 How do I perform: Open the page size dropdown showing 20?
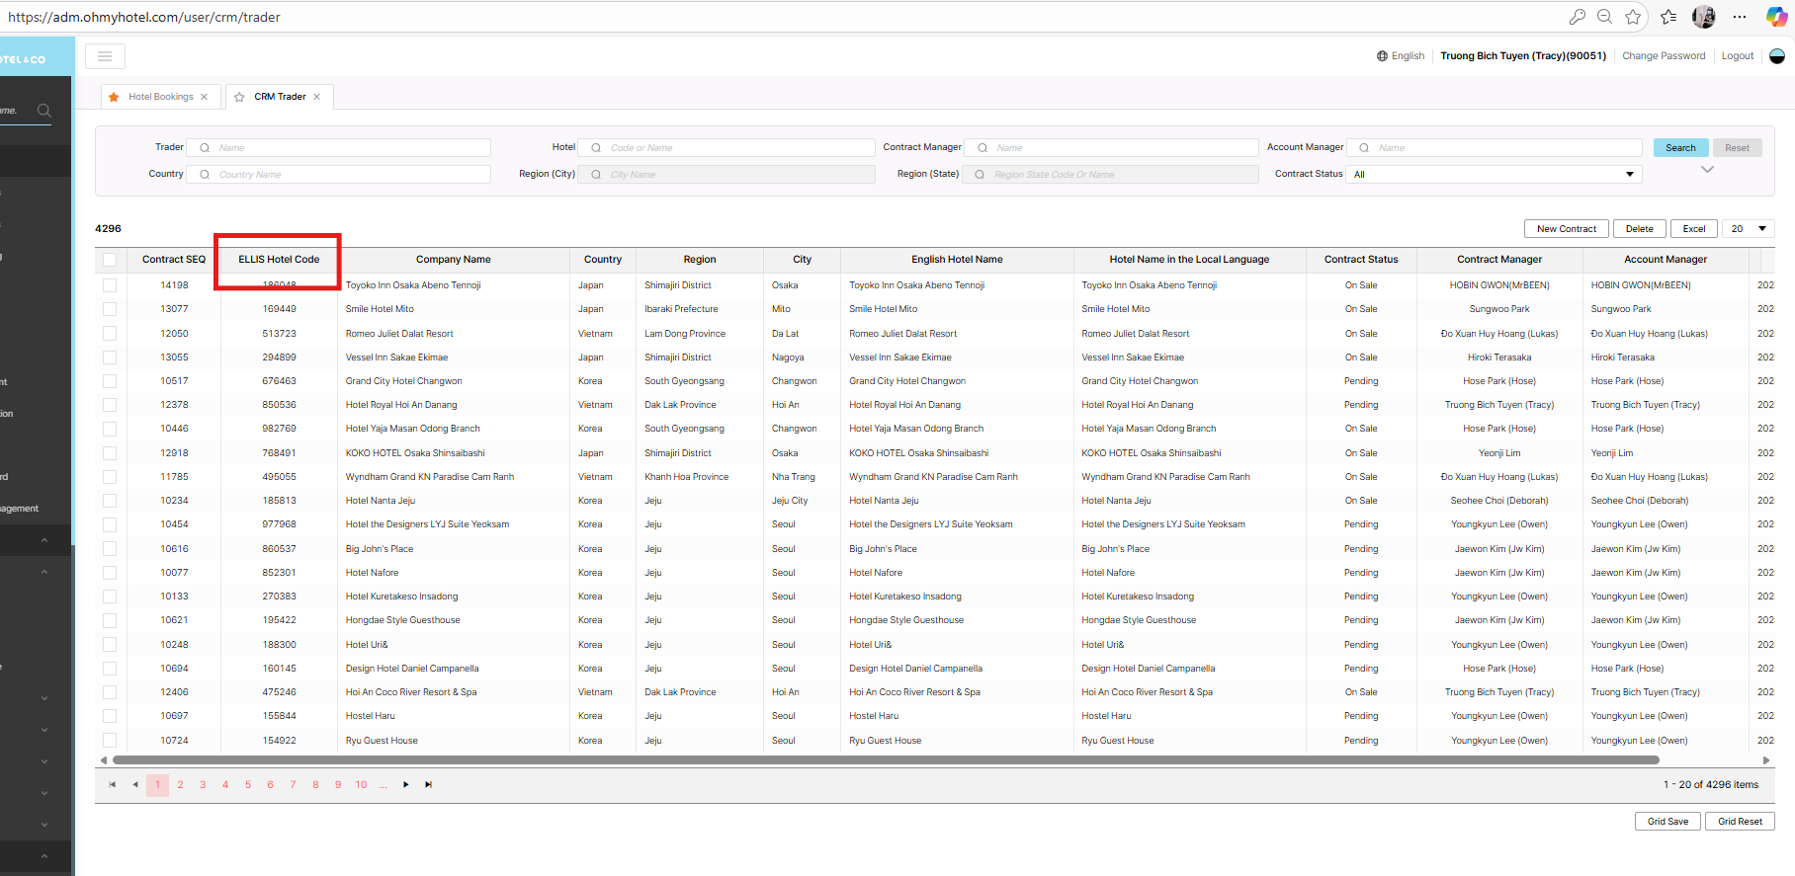1748,229
